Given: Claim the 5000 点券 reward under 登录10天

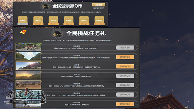Looking at the screenshot, I should [99, 24].
